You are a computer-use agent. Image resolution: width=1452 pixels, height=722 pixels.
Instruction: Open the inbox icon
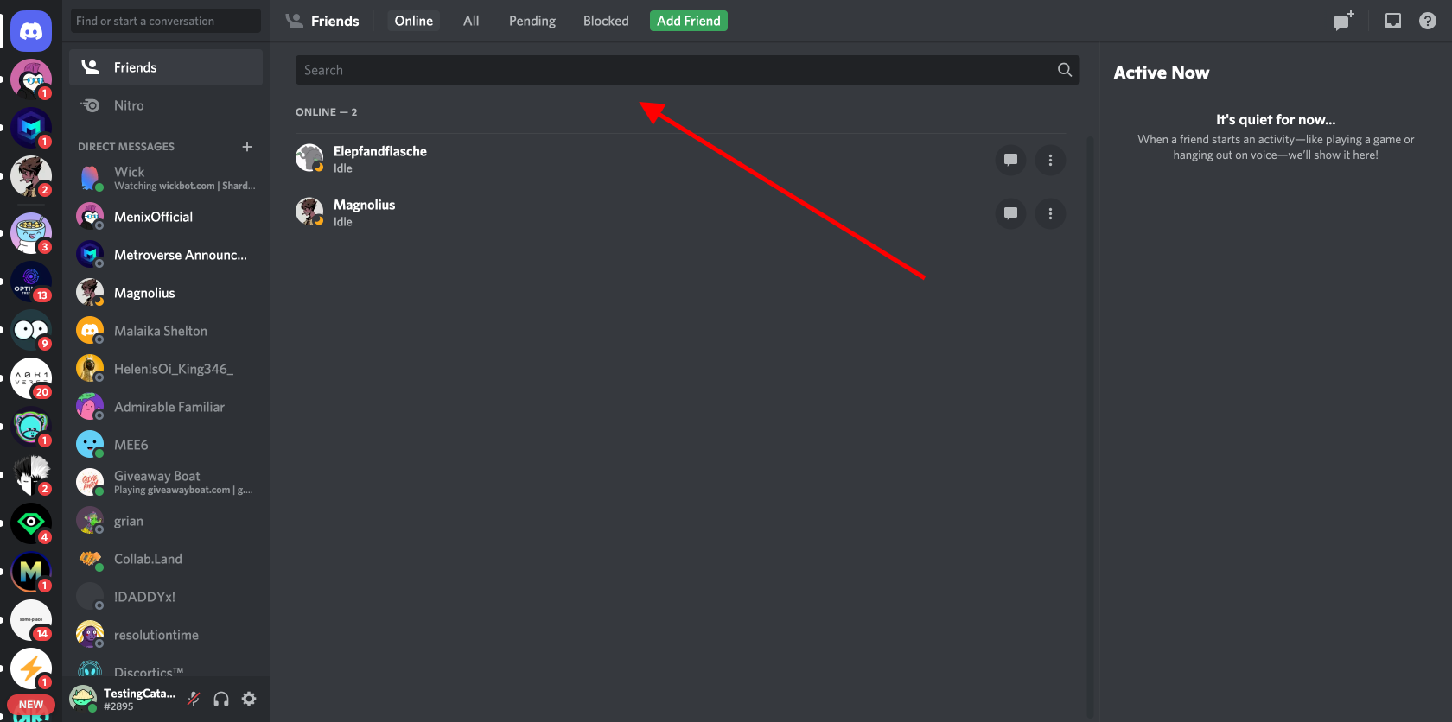pos(1393,21)
